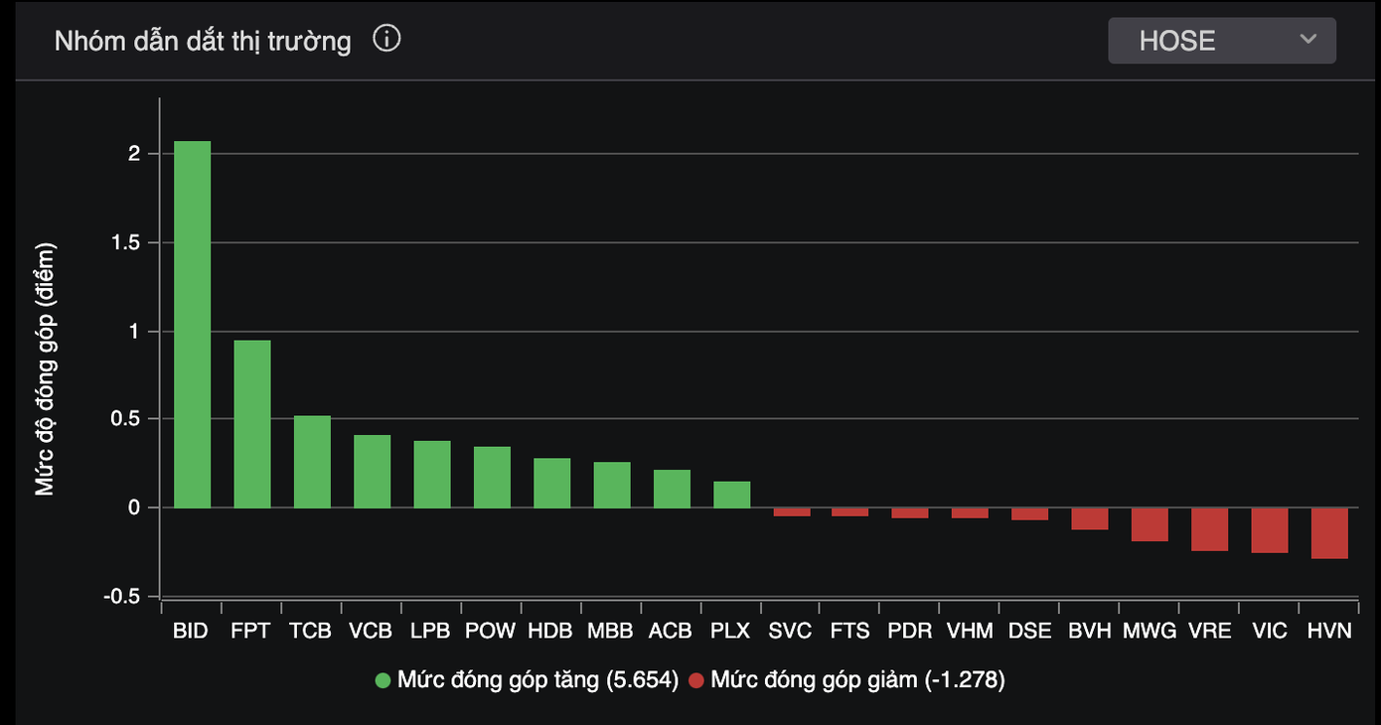Select the red HVN bar

(1329, 533)
